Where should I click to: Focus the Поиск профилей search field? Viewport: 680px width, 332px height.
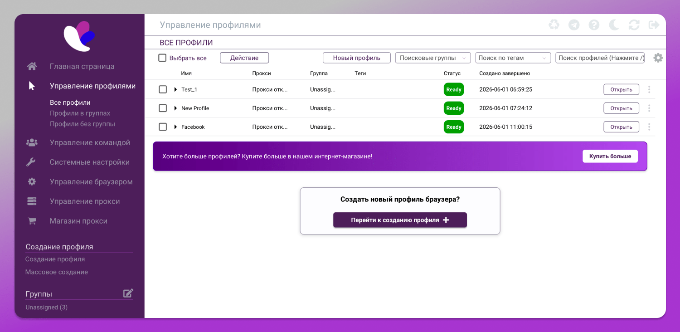[600, 58]
